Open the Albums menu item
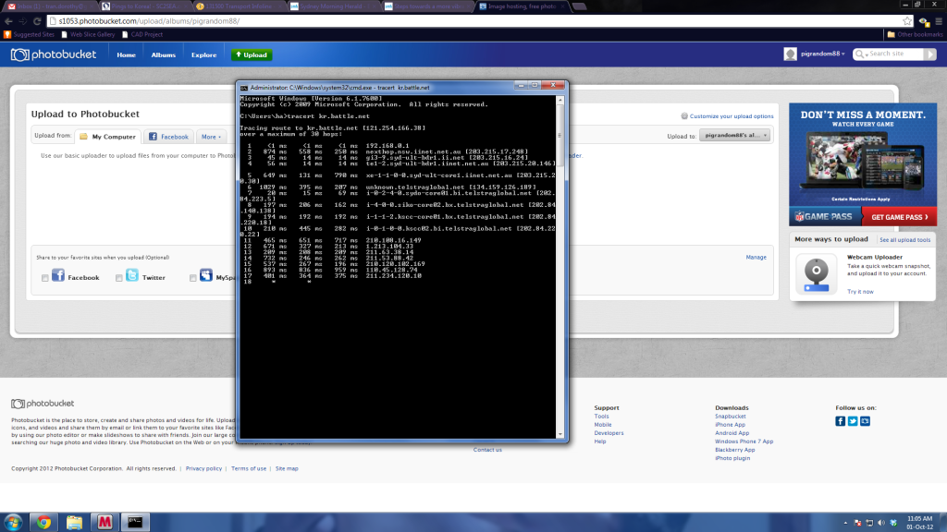Screen dimensions: 947x532 (x=163, y=54)
